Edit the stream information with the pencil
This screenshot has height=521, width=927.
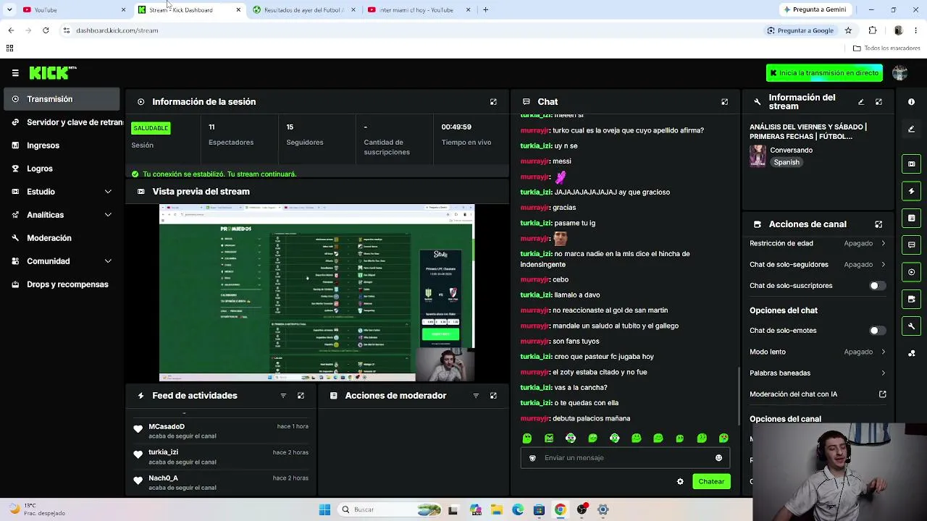861,102
